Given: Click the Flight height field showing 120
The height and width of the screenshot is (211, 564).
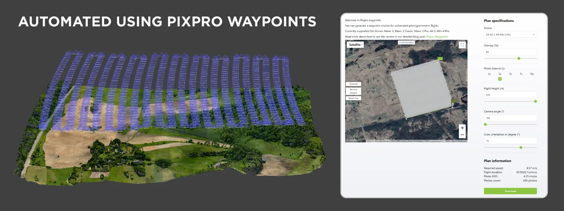Looking at the screenshot, I should pyautogui.click(x=510, y=95).
